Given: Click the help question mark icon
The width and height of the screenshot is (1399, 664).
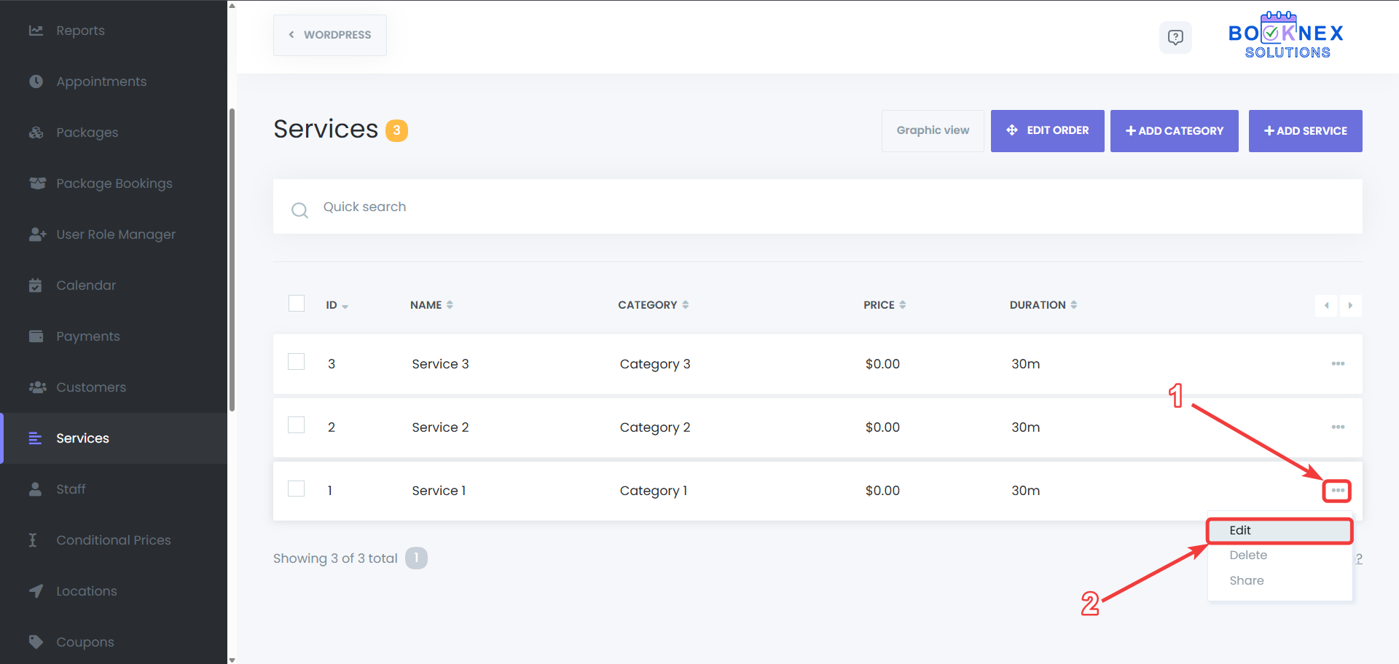Looking at the screenshot, I should 1175,37.
